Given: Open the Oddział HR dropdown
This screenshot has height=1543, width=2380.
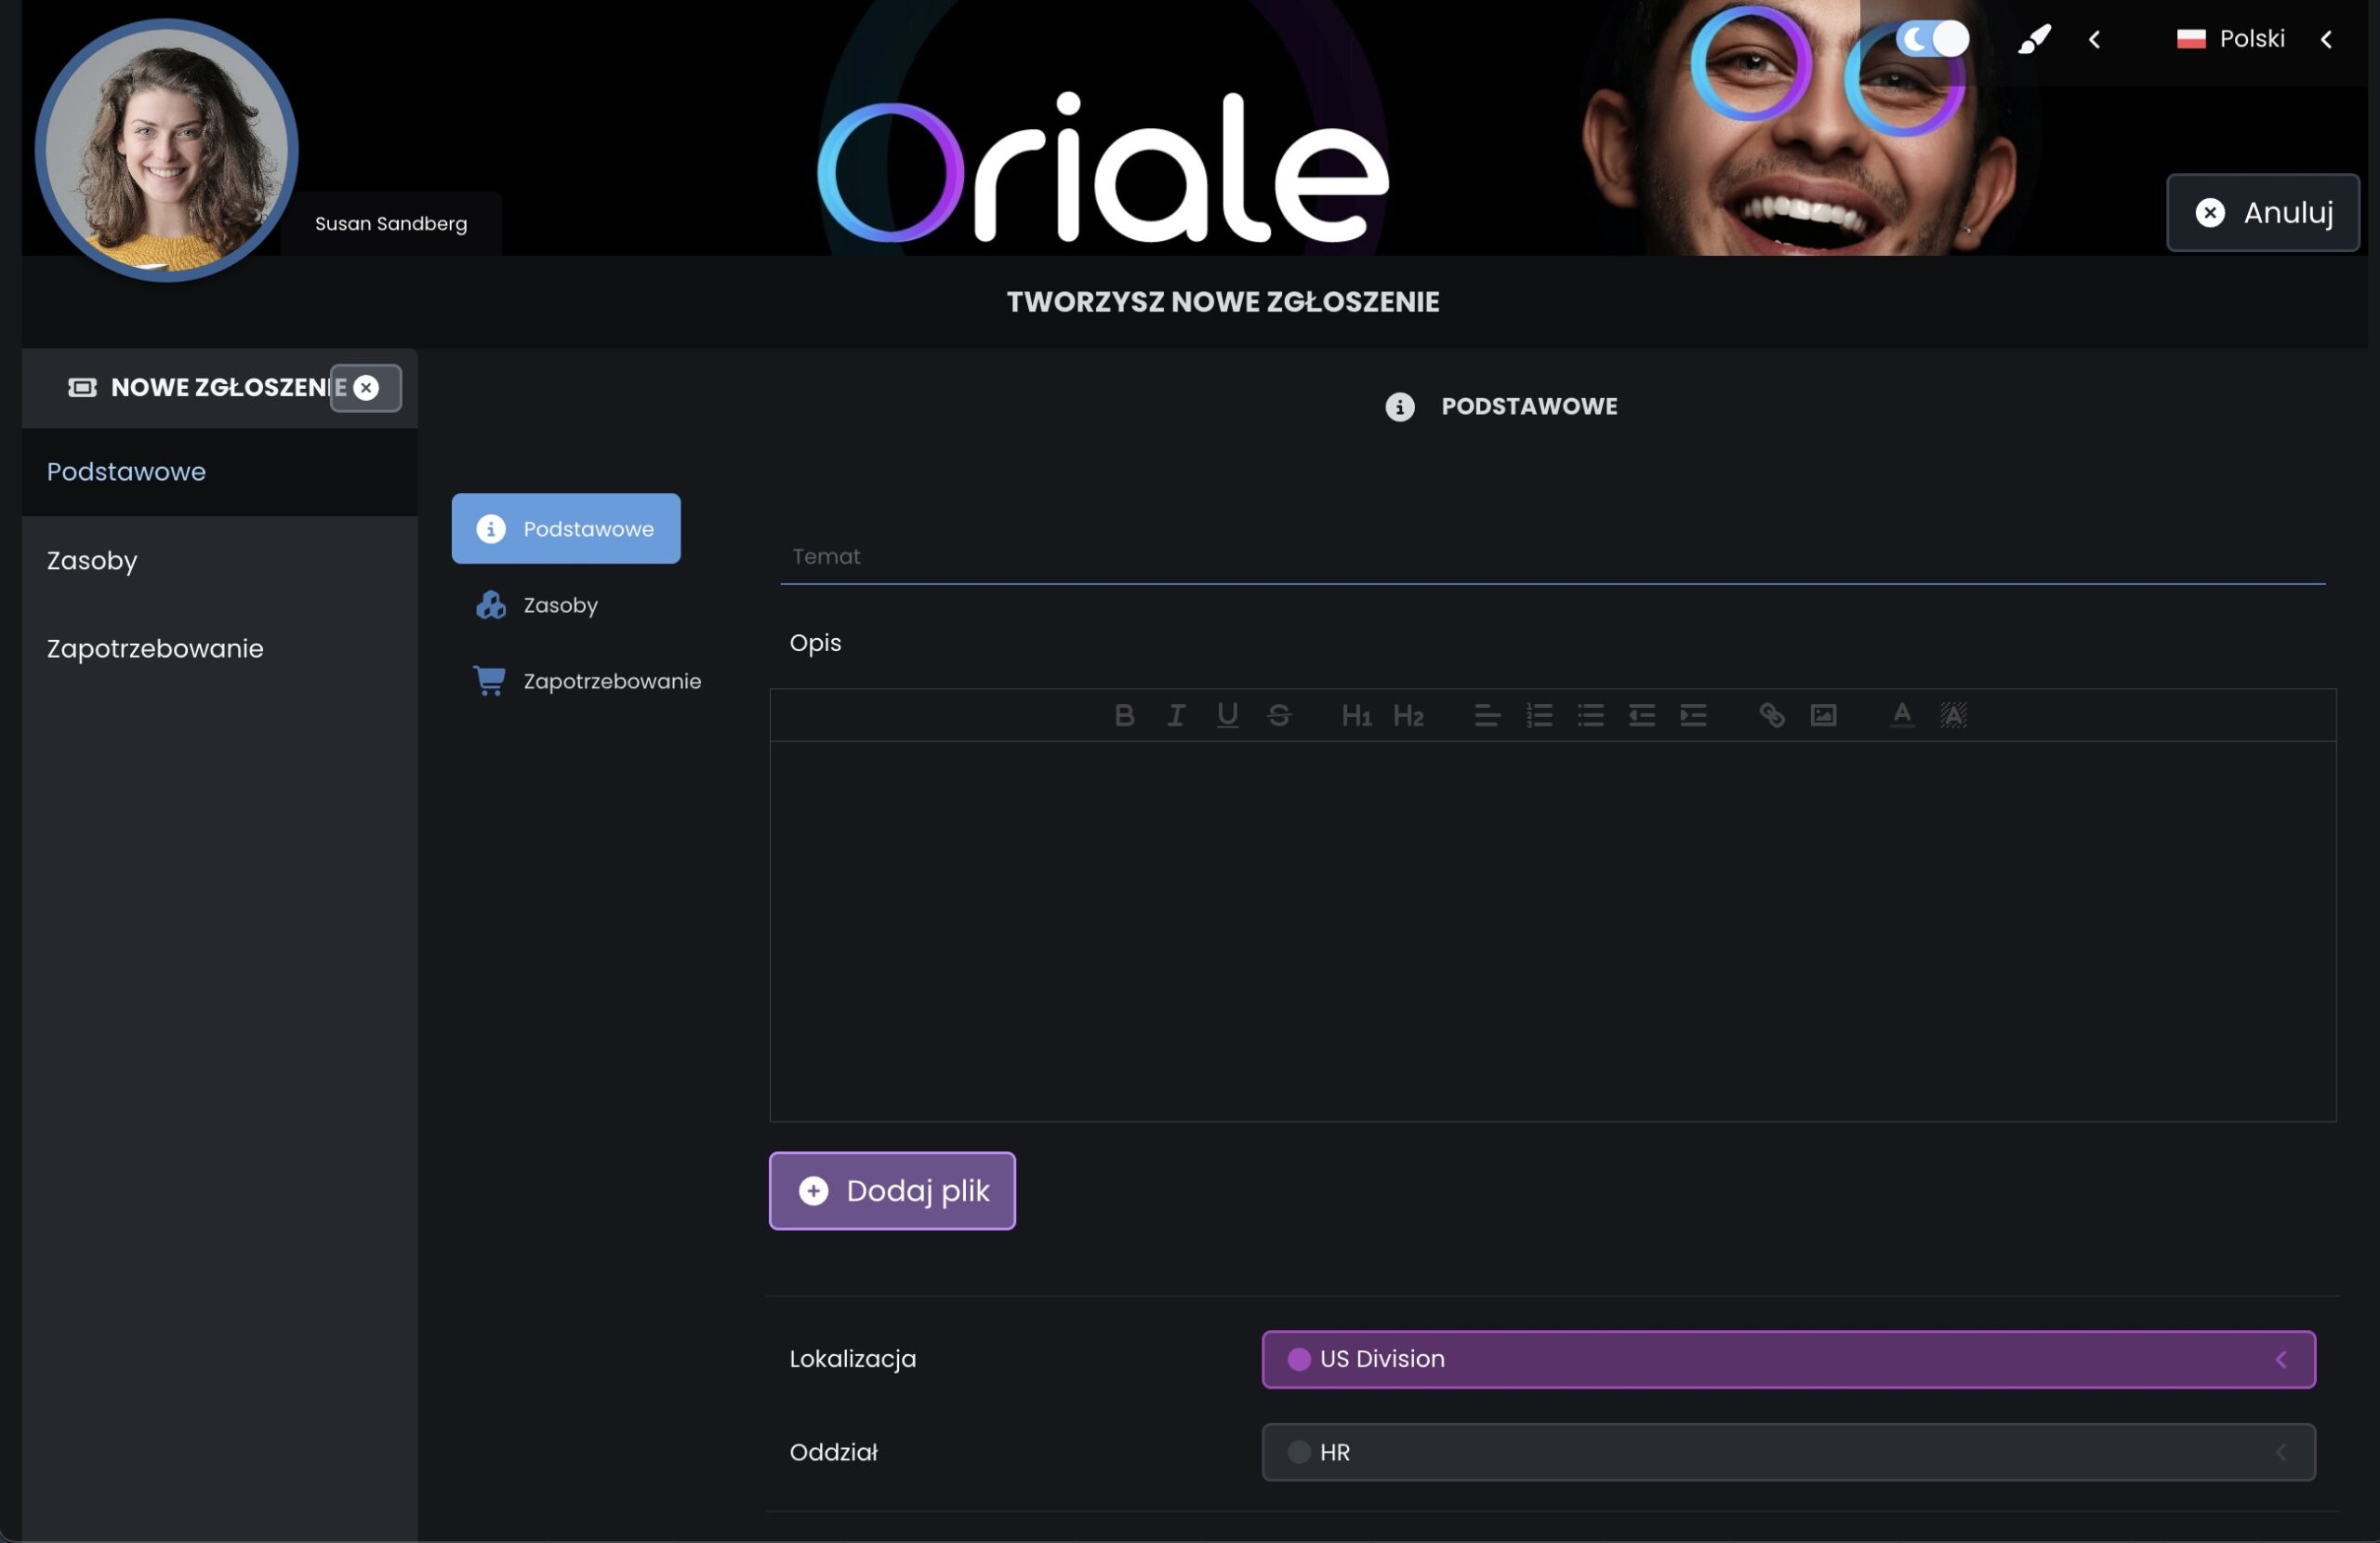Looking at the screenshot, I should 1788,1452.
